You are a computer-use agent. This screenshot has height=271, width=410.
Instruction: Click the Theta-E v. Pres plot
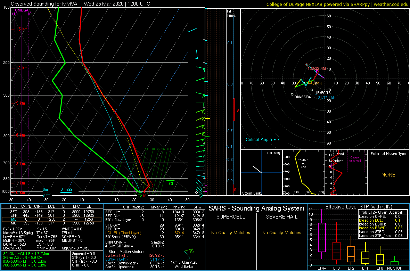tap(303, 172)
